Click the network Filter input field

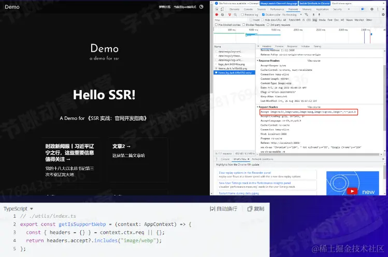[x=232, y=20]
